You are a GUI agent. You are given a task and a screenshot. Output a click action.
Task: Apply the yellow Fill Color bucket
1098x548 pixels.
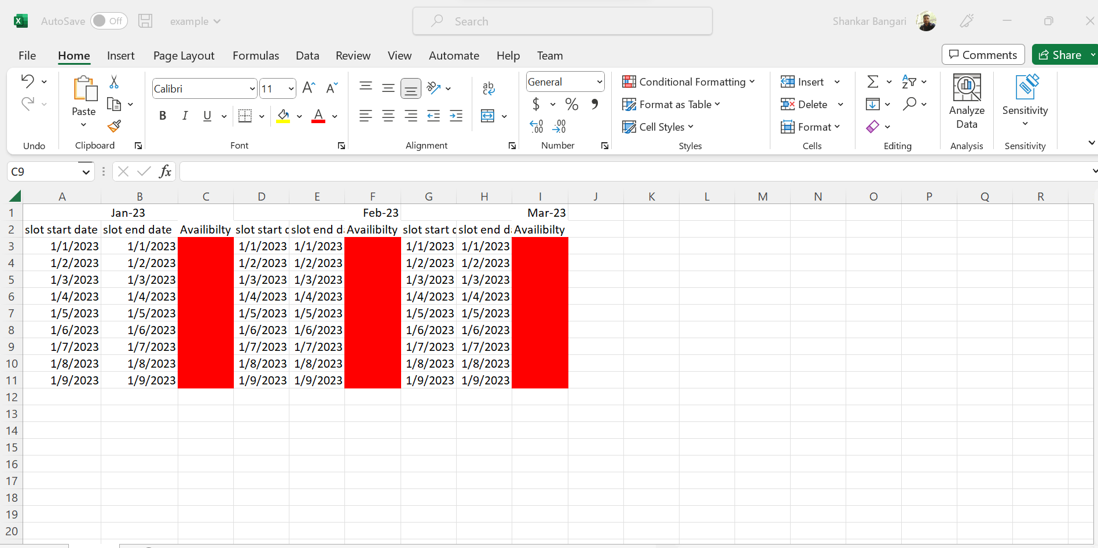click(x=283, y=116)
